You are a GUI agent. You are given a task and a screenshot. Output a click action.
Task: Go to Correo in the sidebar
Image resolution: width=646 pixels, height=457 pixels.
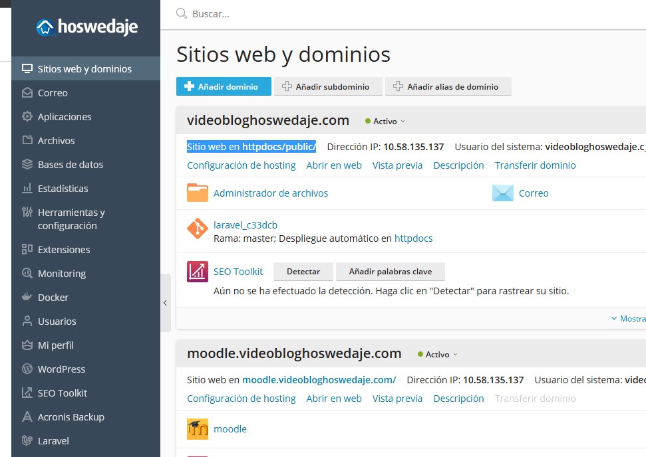pyautogui.click(x=86, y=92)
